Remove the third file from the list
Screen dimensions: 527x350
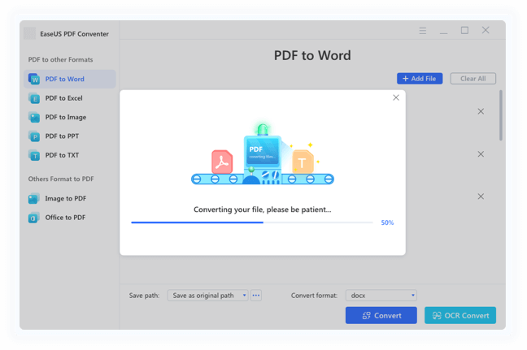coord(481,197)
